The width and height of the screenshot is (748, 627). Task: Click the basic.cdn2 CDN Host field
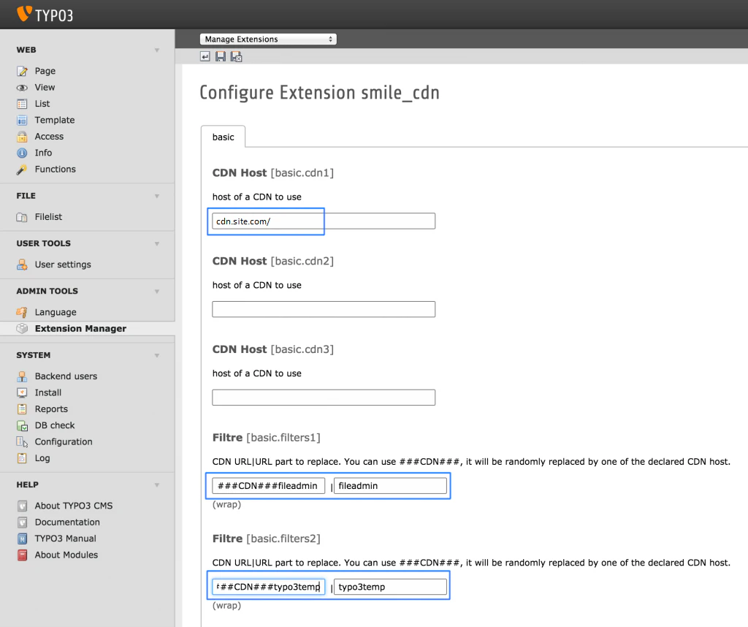[324, 309]
